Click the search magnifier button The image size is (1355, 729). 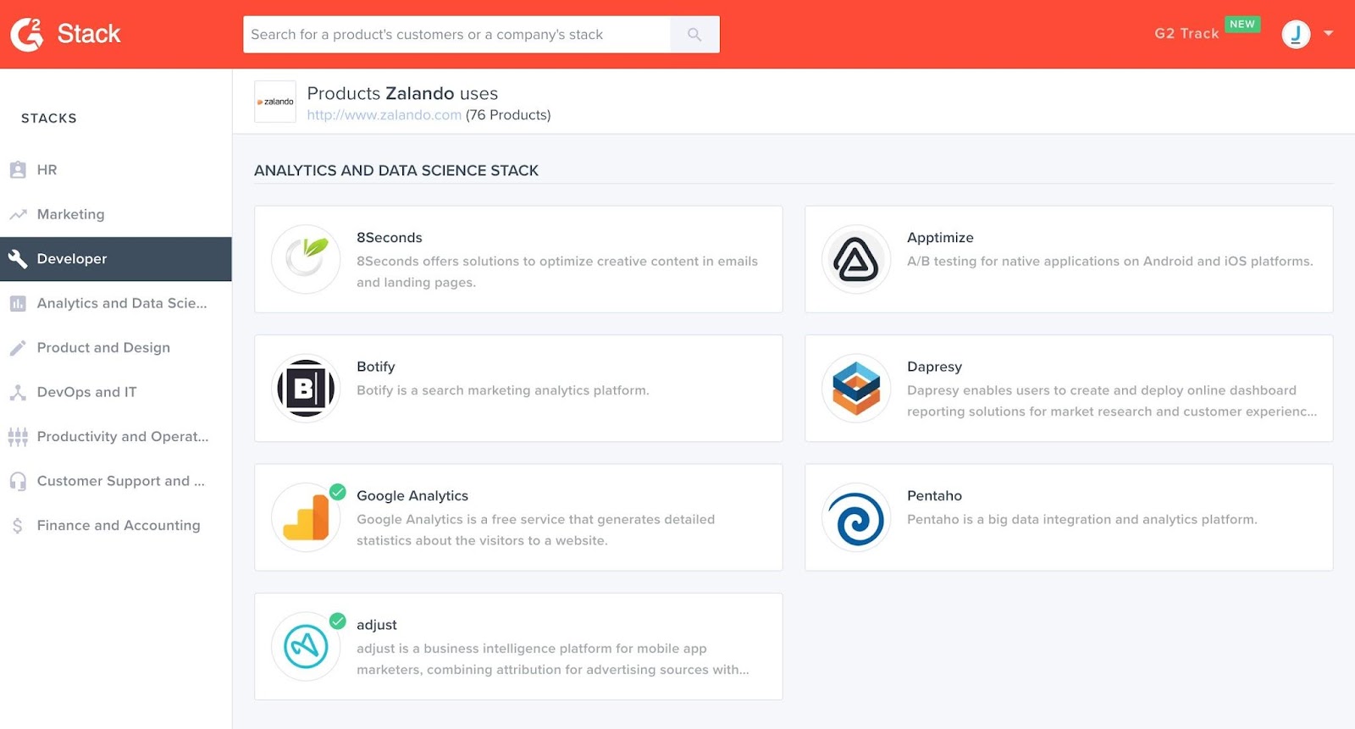pyautogui.click(x=694, y=35)
